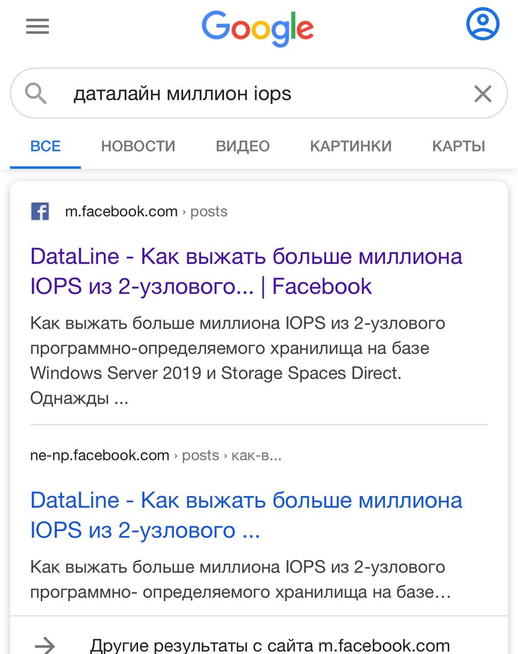Focus the search box with даталайн query
The height and width of the screenshot is (654, 518).
259,94
